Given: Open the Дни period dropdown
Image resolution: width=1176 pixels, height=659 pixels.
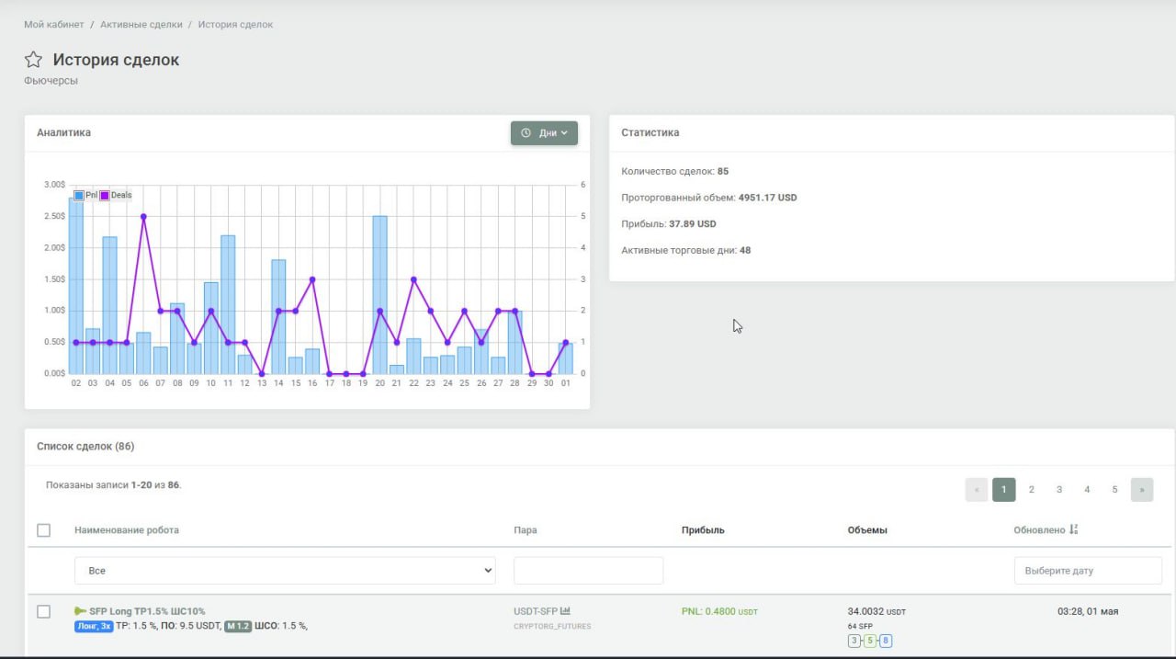Looking at the screenshot, I should tap(544, 133).
